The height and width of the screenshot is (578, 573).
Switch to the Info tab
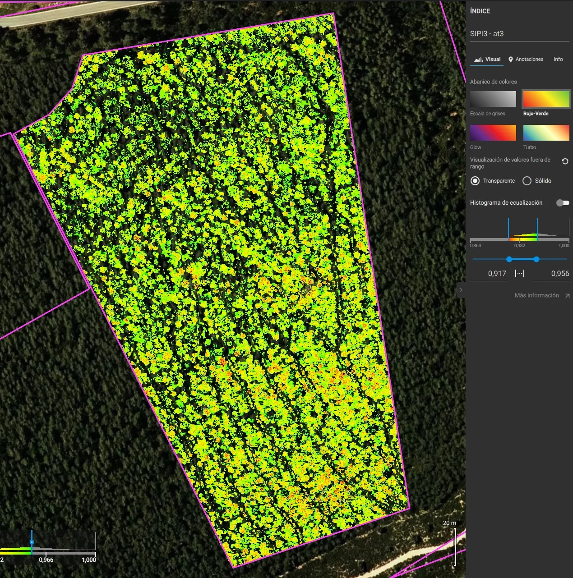coord(558,60)
